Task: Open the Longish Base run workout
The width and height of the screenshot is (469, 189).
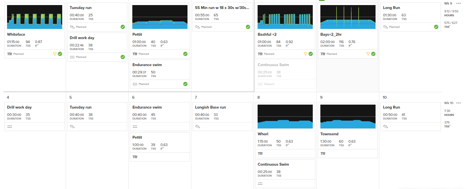Action: [x=210, y=107]
